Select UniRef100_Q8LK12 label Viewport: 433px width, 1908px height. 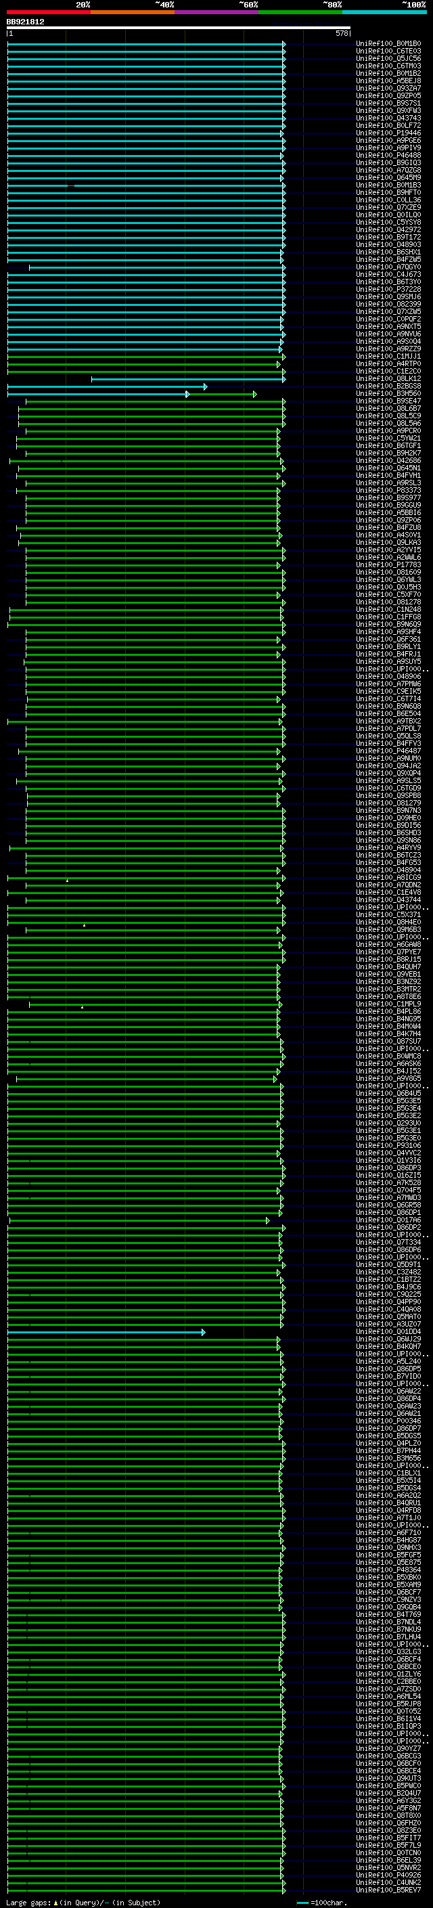coord(388,378)
